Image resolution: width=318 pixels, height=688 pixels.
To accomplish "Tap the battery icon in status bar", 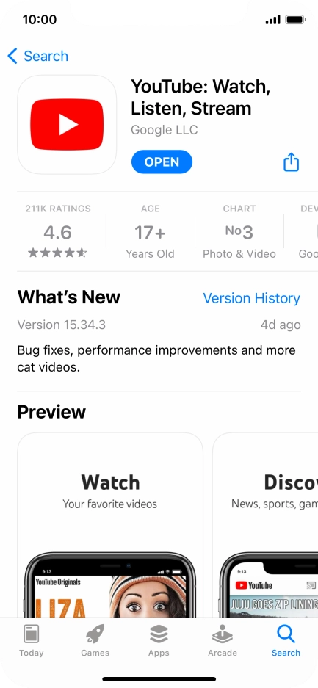I will [x=294, y=20].
